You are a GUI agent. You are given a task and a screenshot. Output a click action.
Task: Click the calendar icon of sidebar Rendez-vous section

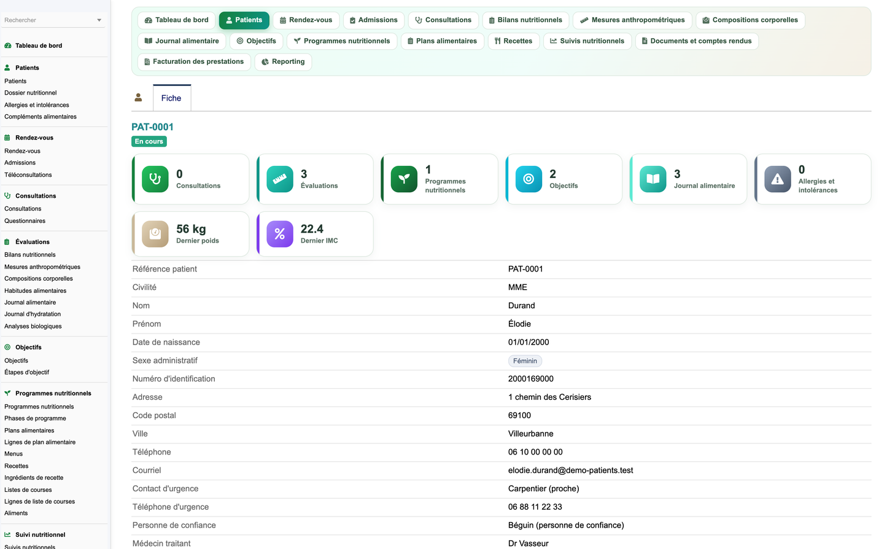pyautogui.click(x=7, y=138)
